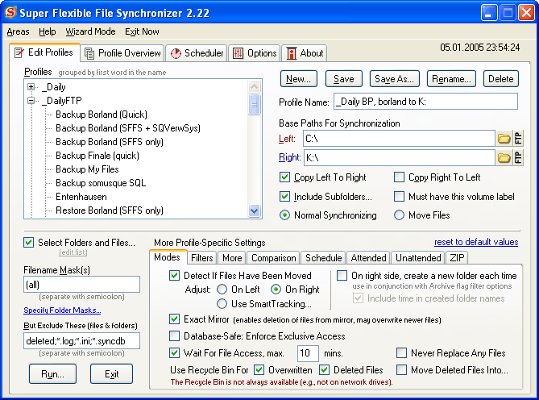Expand the _Daily profile group
Screen dimensions: 539x400
click(31, 86)
